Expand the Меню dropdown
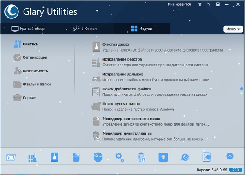The width and height of the screenshot is (245, 175). (x=233, y=29)
